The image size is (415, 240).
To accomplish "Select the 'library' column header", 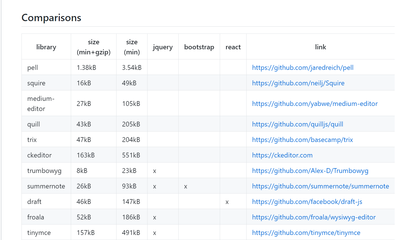I will pyautogui.click(x=46, y=47).
